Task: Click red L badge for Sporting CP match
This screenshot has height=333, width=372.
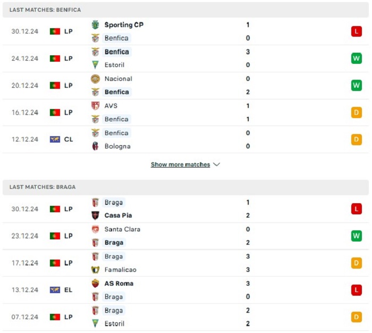Action: (357, 31)
